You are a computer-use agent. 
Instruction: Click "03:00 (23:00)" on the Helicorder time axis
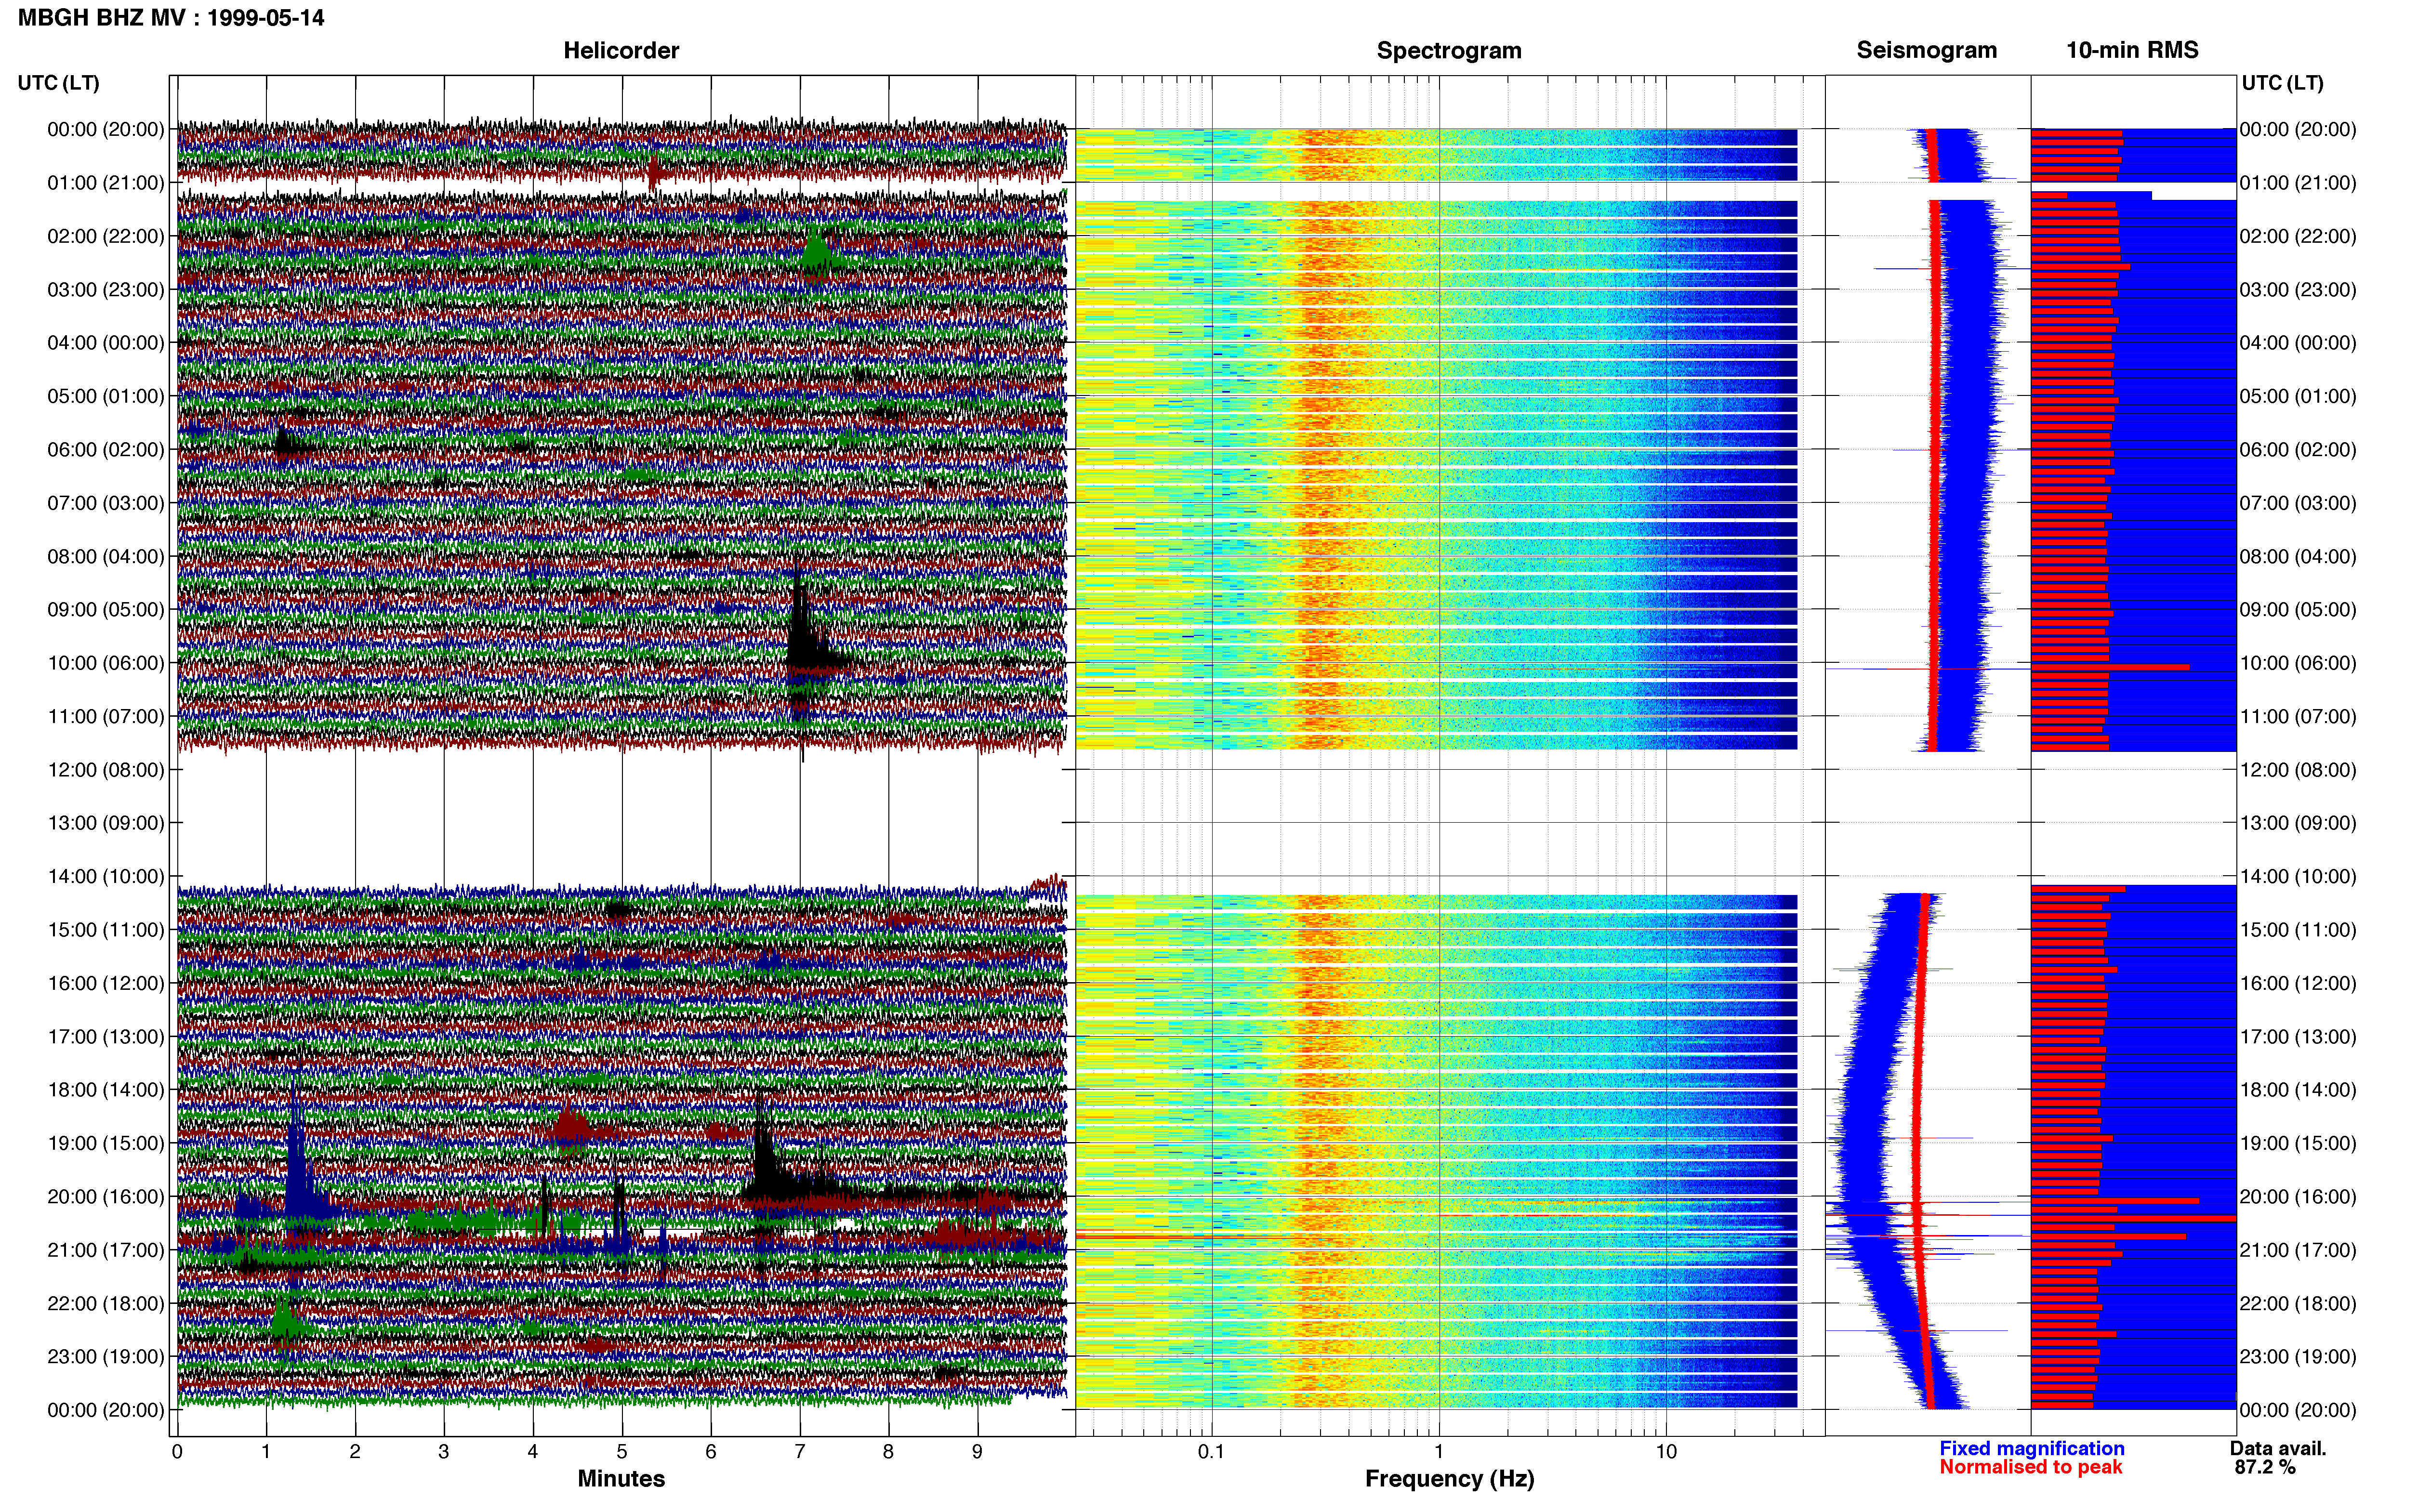(x=106, y=290)
